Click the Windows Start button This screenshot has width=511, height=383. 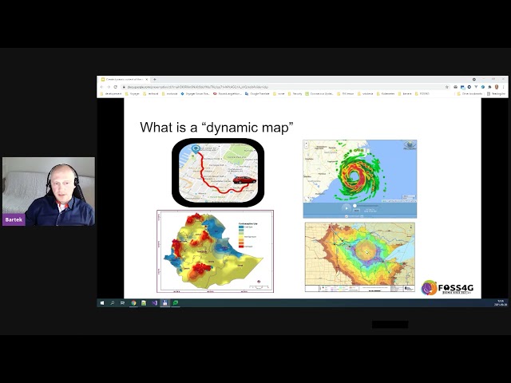(102, 303)
